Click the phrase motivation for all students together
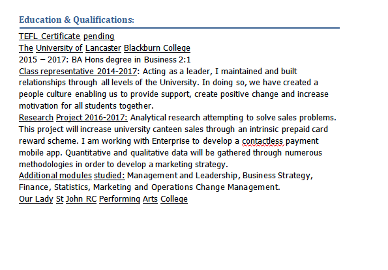The height and width of the screenshot is (270, 388). [86, 106]
